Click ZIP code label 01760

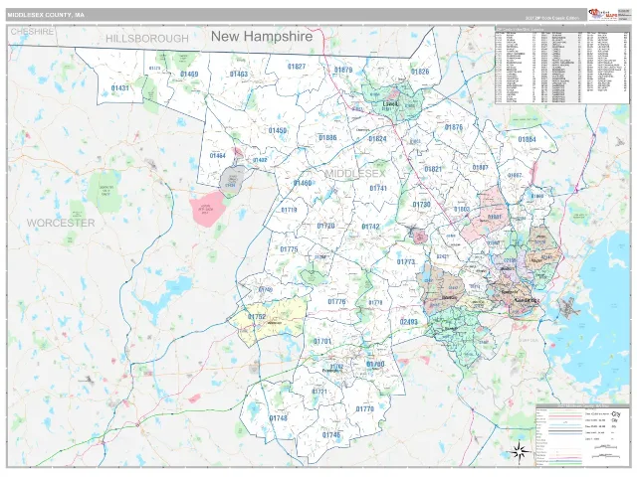pos(375,365)
